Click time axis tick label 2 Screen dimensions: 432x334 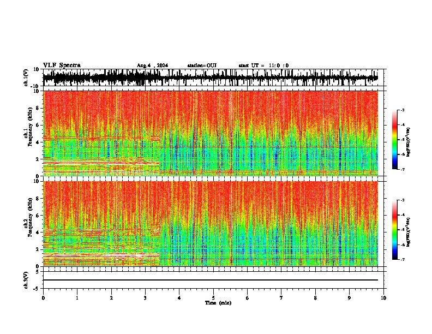point(111,298)
